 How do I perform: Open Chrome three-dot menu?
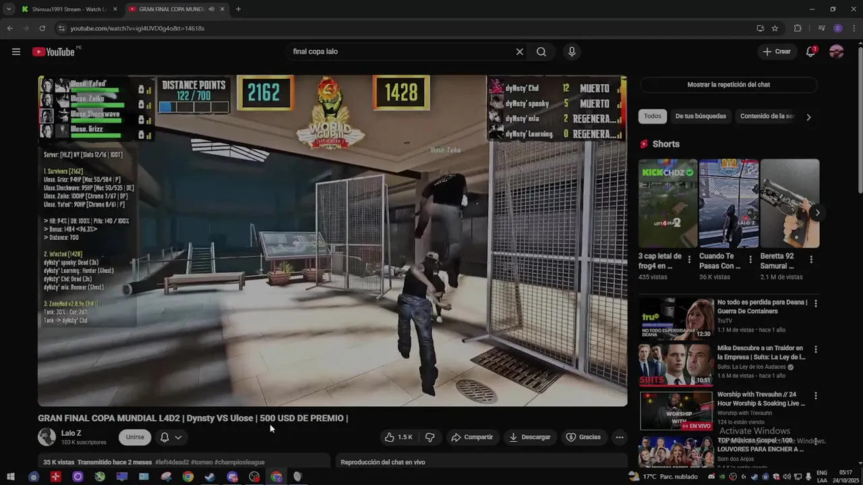pos(853,28)
